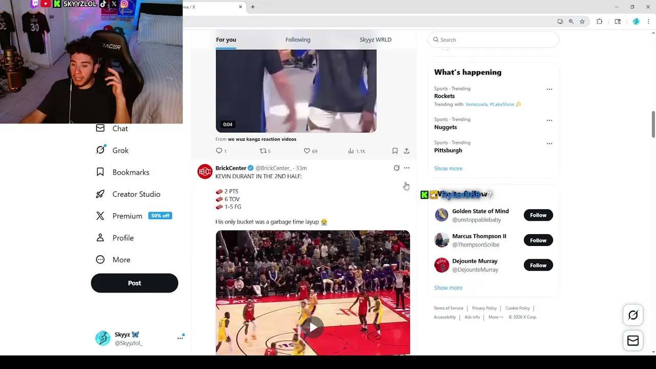The image size is (656, 369).
Task: Open account switcher dots beside Skyyz
Action: (180, 338)
